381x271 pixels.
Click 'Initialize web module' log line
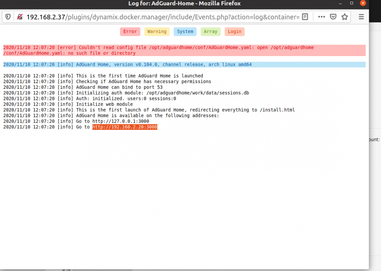[68, 104]
